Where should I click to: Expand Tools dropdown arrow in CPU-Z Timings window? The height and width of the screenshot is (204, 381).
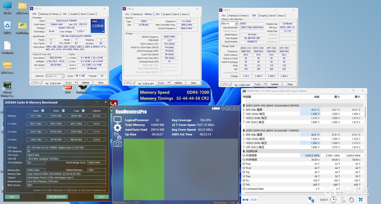click(168, 83)
